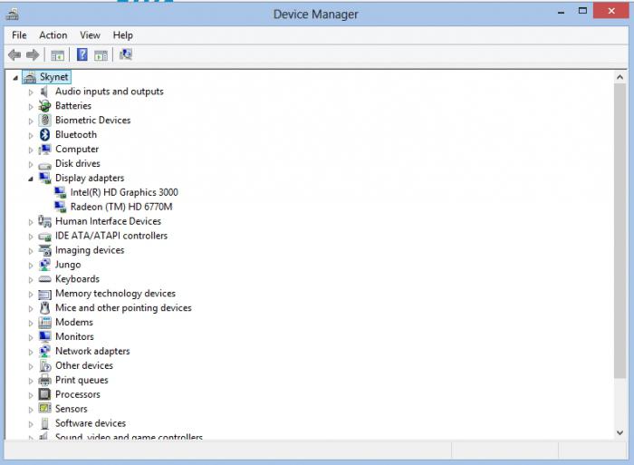Click the scrollbar up arrow

pos(620,77)
